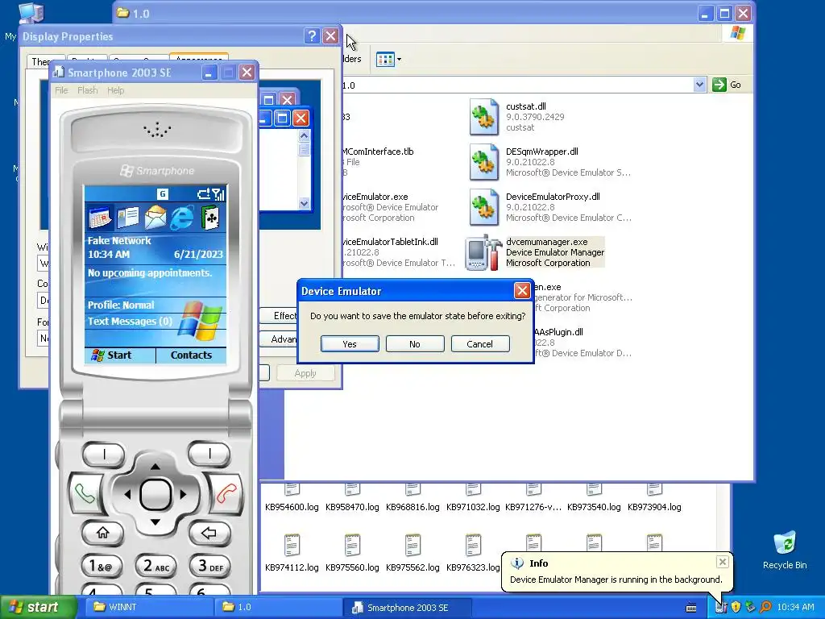
Task: Select KB954600.log file
Action: [x=292, y=498]
